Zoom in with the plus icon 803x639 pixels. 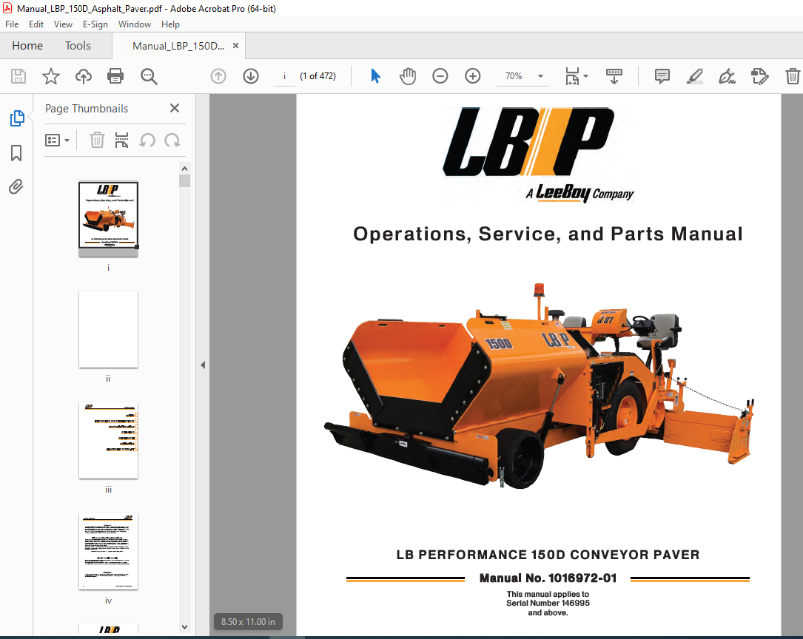(x=473, y=76)
